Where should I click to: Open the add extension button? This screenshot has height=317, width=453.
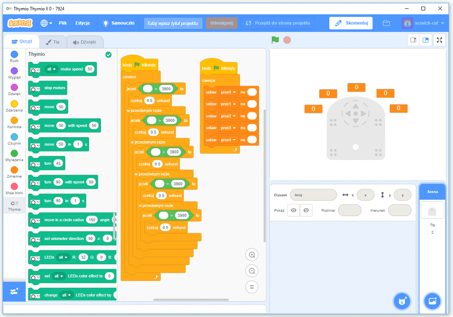(14, 292)
